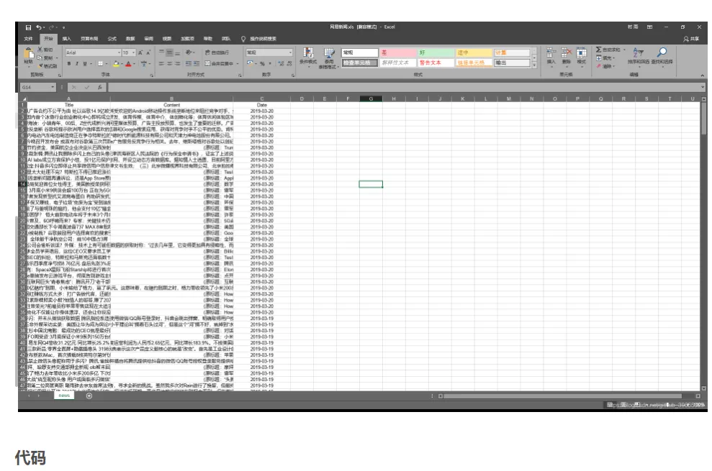
Task: Open Conditional Formatting icon
Action: (308, 53)
